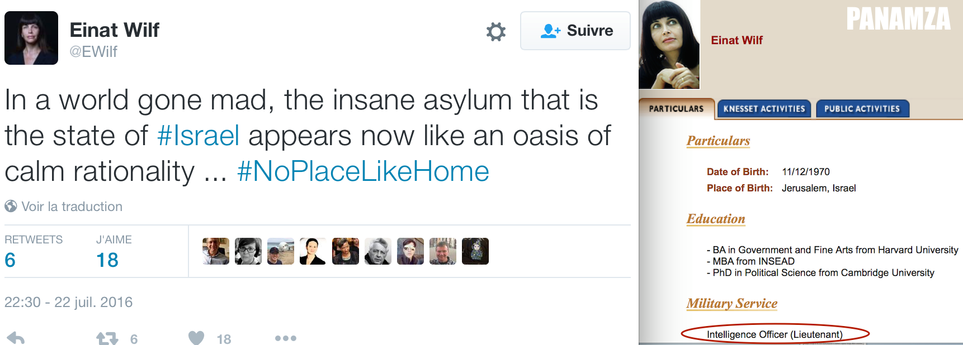Like the tweet with heart icon
The image size is (963, 345).
tap(196, 338)
